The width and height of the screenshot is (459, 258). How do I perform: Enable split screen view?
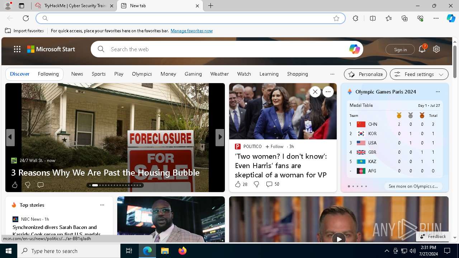tap(373, 18)
